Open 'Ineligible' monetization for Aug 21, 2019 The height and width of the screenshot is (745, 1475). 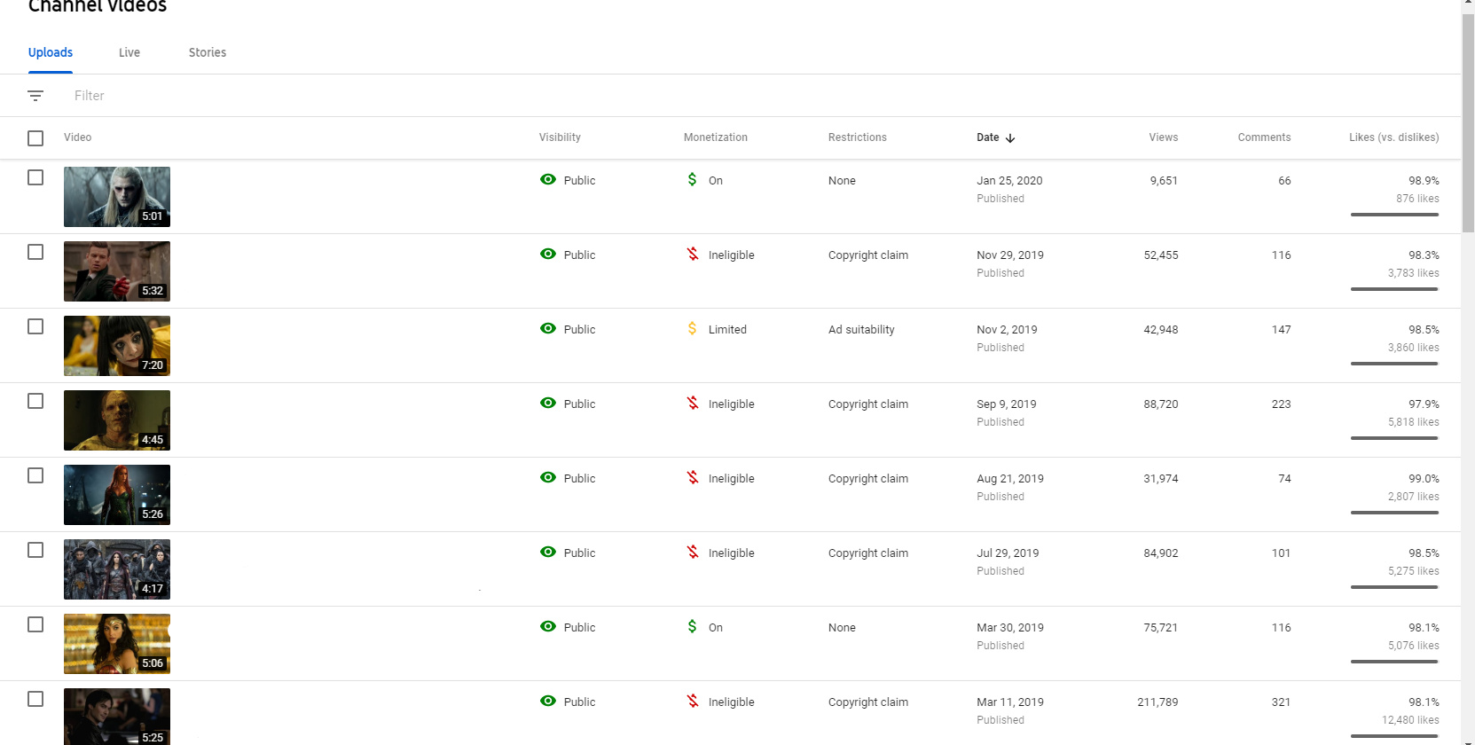tap(732, 478)
